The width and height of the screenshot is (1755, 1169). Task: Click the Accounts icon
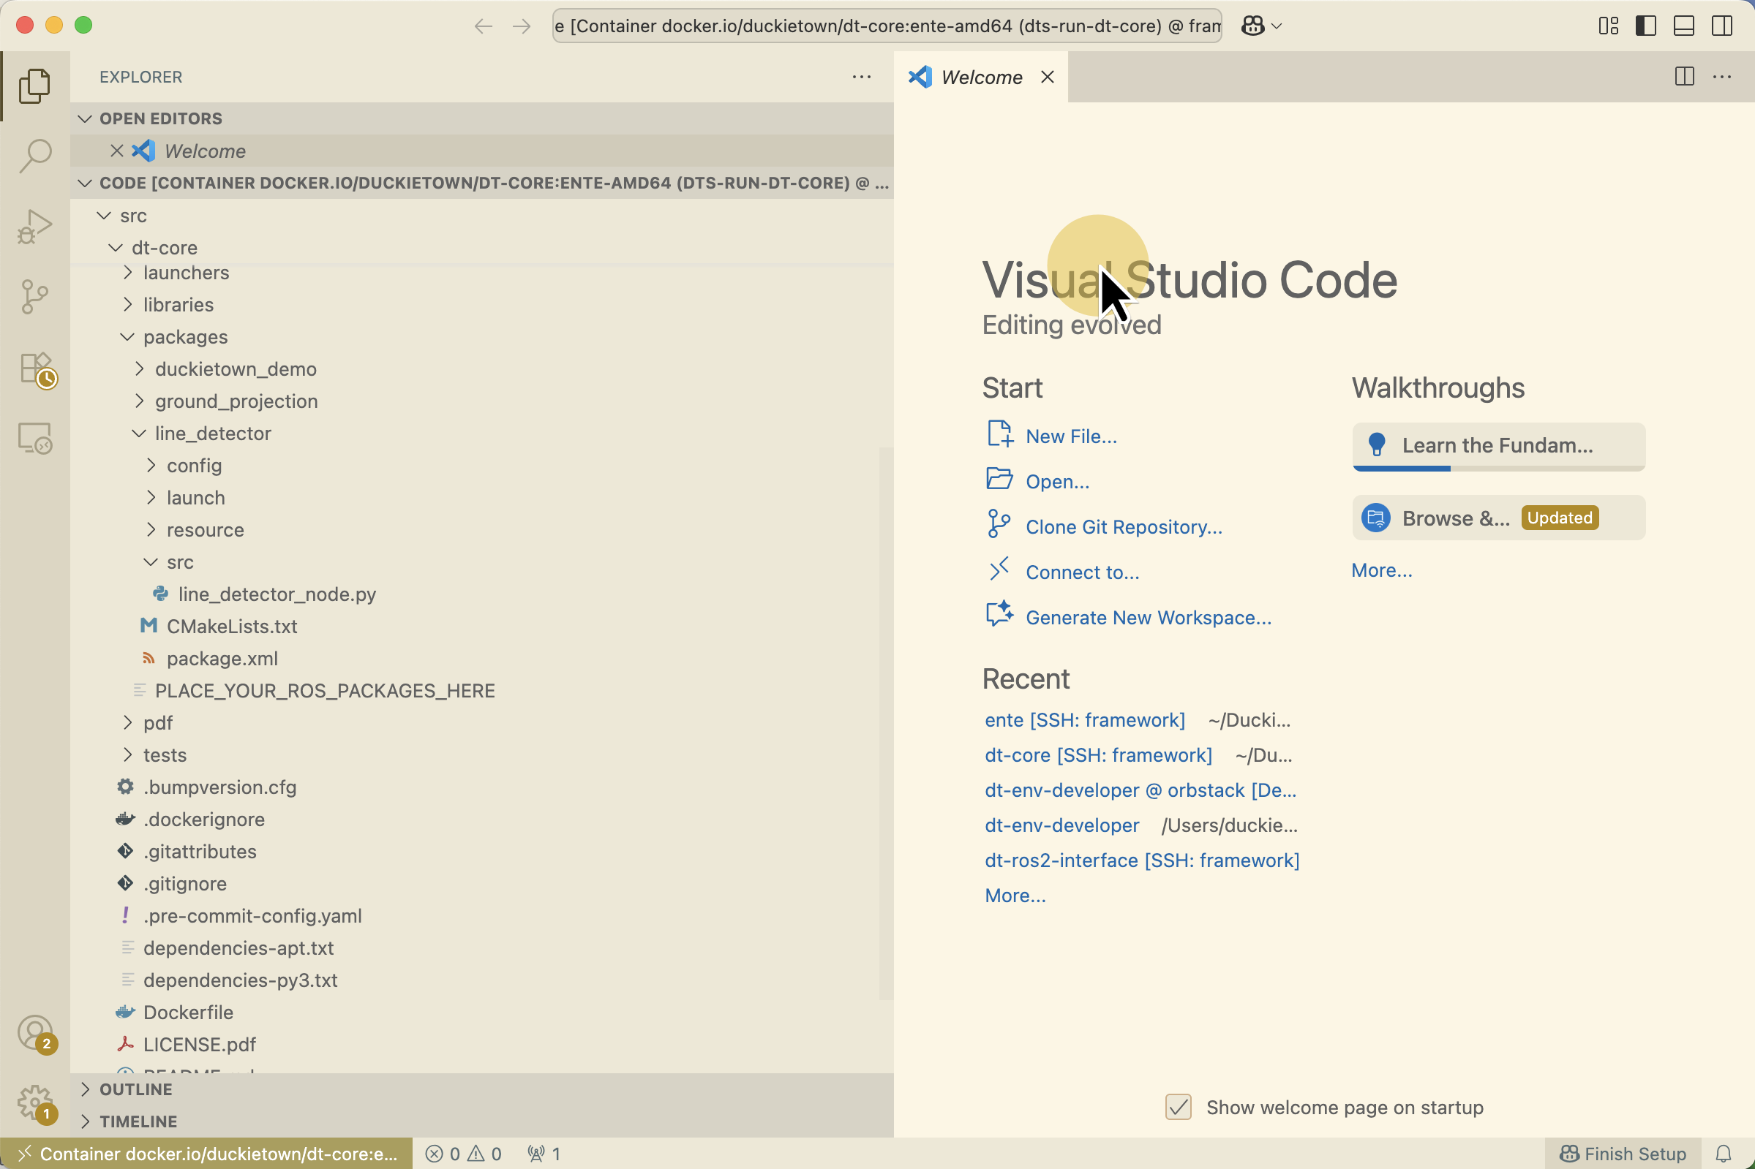tap(34, 1032)
